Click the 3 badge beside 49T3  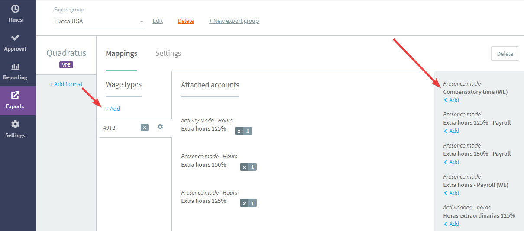pos(145,128)
